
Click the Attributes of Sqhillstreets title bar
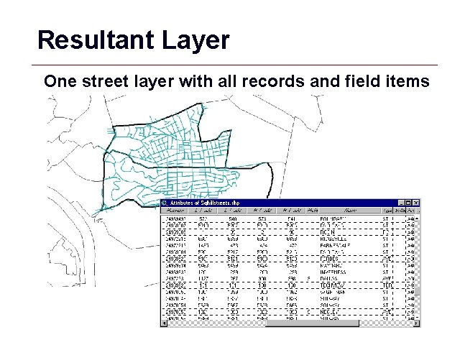[x=290, y=203]
